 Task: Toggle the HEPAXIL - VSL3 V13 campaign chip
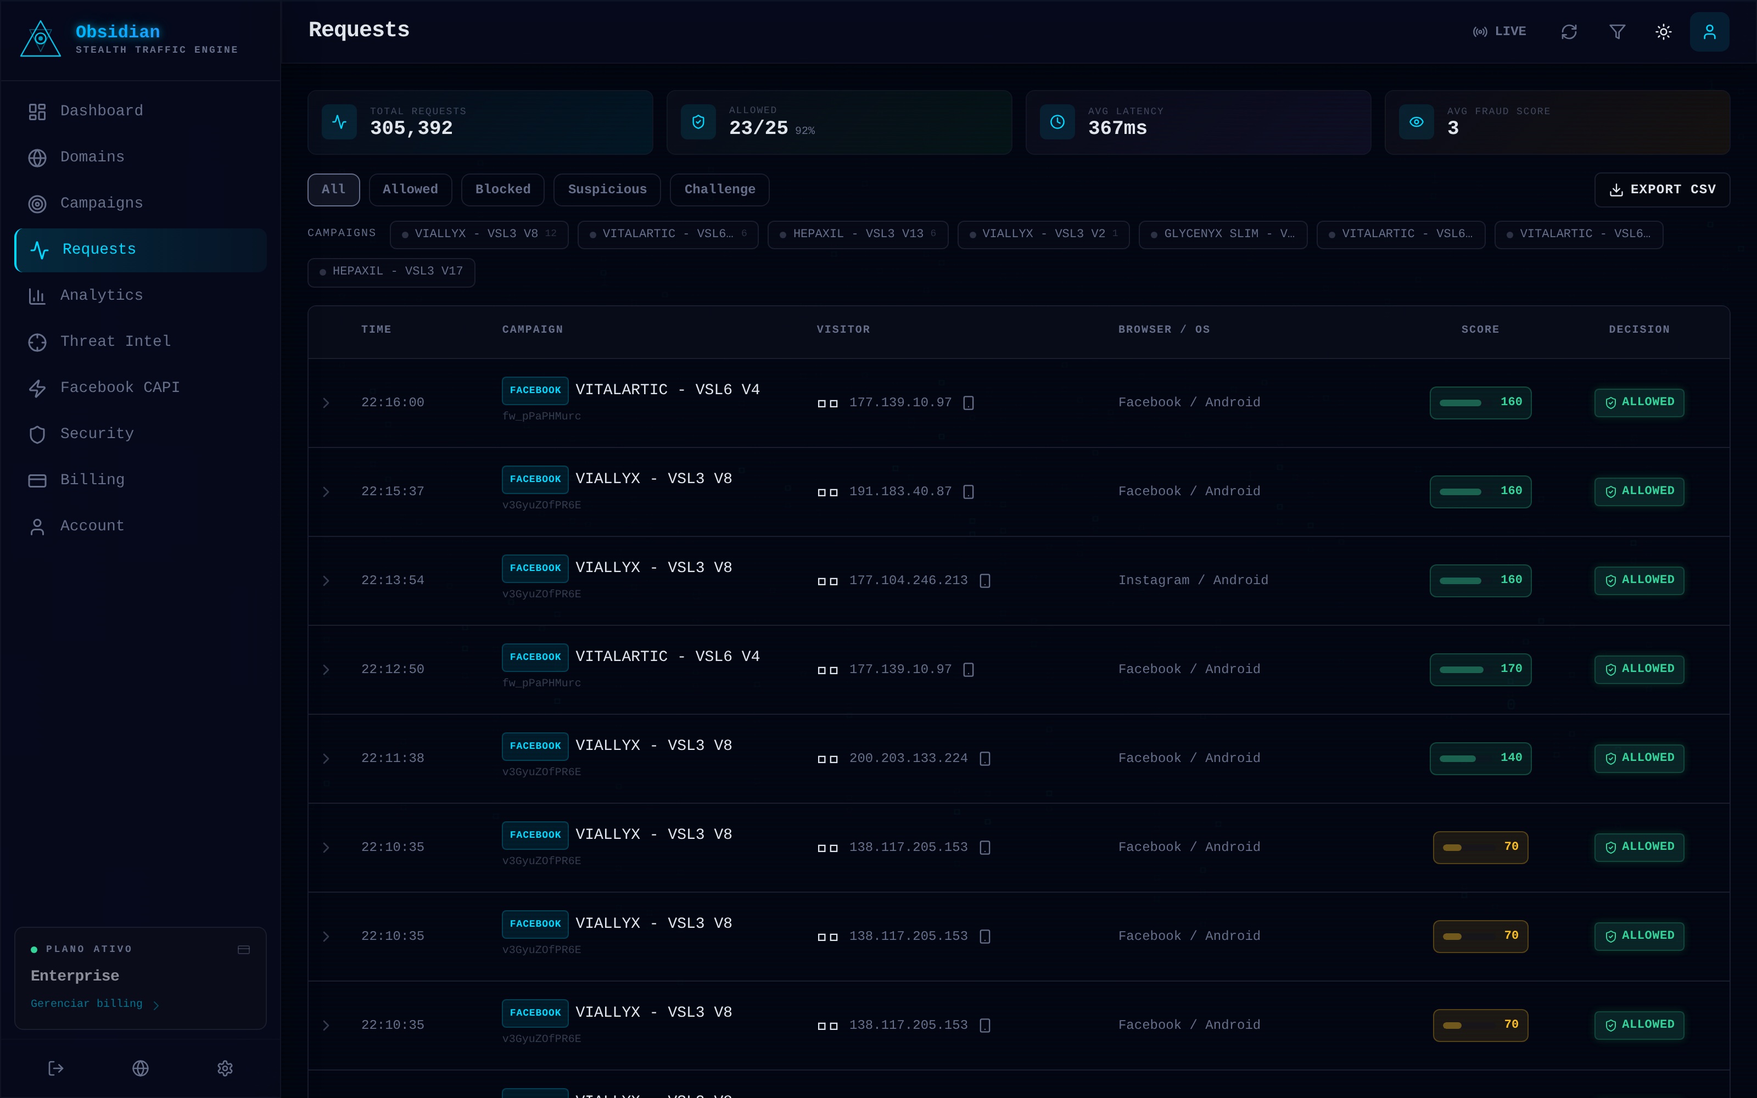[x=858, y=234]
